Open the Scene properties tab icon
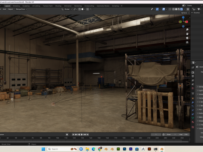The height and width of the screenshot is (152, 203). (x=193, y=84)
